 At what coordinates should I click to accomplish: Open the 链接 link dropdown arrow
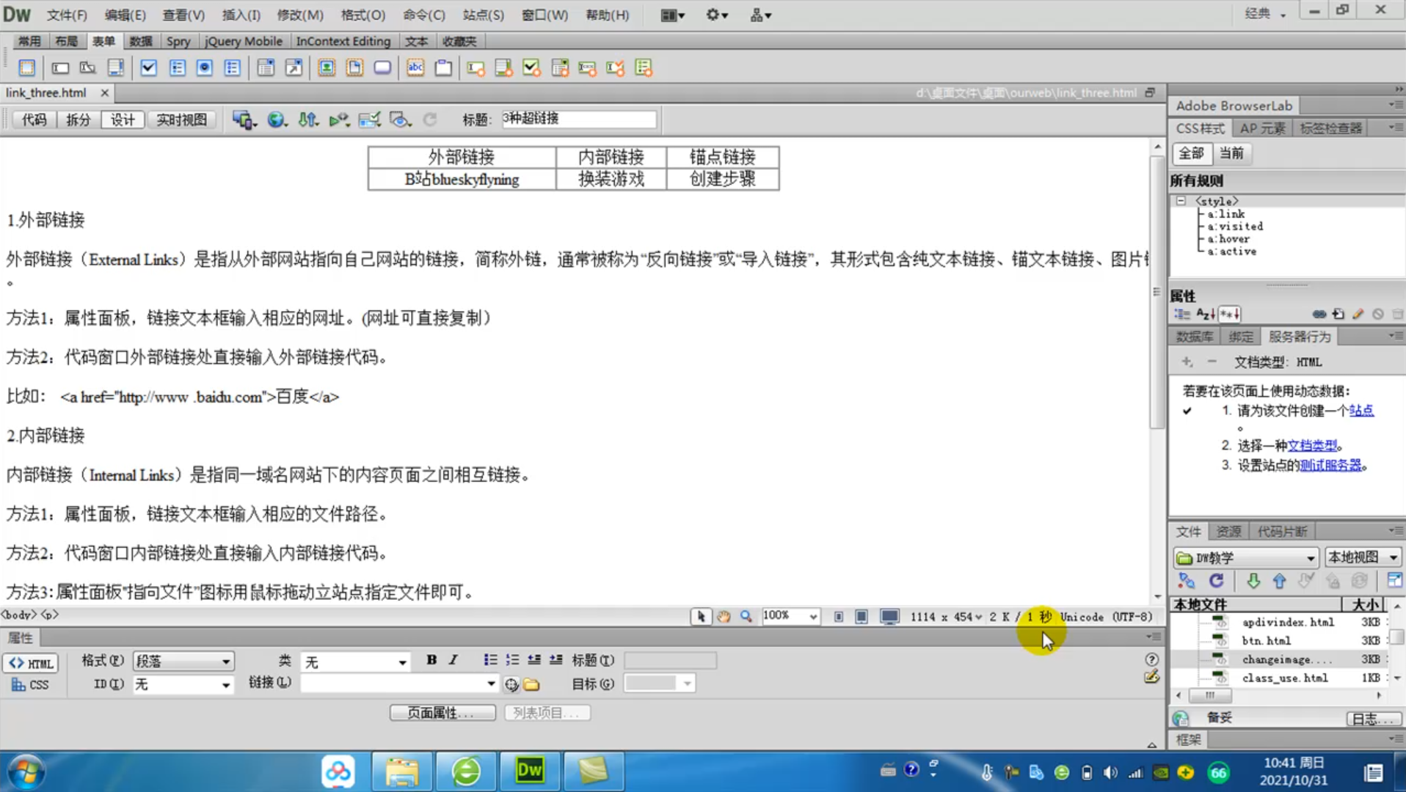tap(491, 683)
